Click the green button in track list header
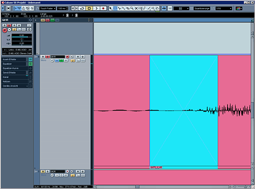This screenshot has height=189, width=255. coord(53,20)
